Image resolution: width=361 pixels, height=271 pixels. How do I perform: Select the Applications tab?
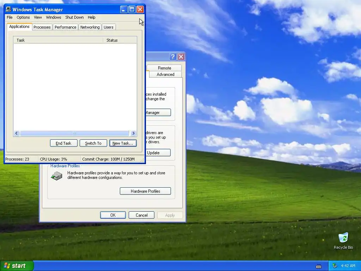pos(19,26)
